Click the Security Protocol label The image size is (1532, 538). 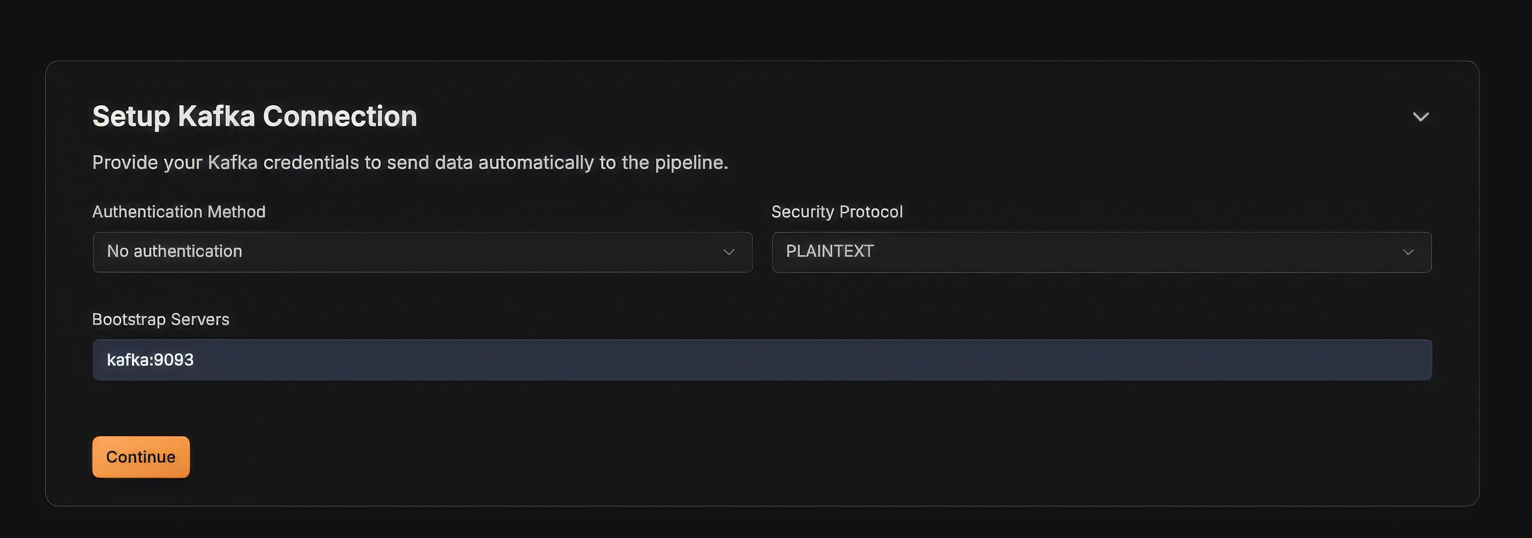tap(837, 212)
